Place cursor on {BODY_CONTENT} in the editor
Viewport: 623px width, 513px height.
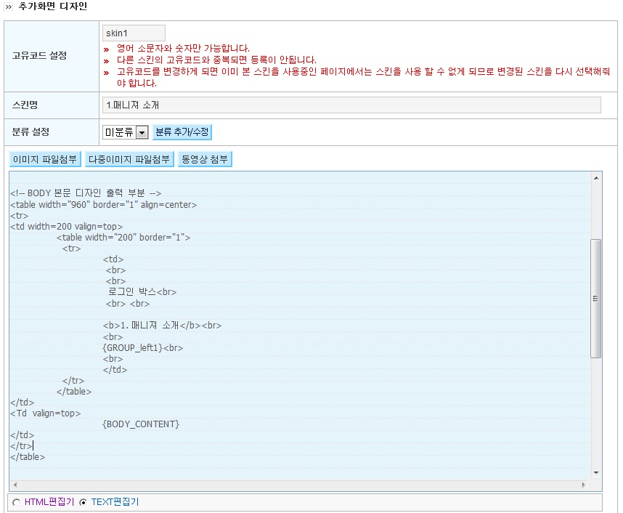coord(141,424)
